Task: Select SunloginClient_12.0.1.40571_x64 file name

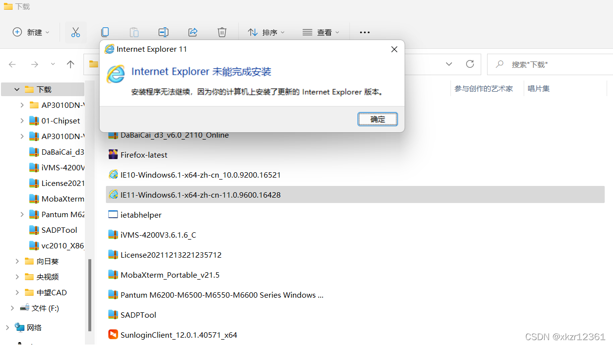Action: coord(179,335)
